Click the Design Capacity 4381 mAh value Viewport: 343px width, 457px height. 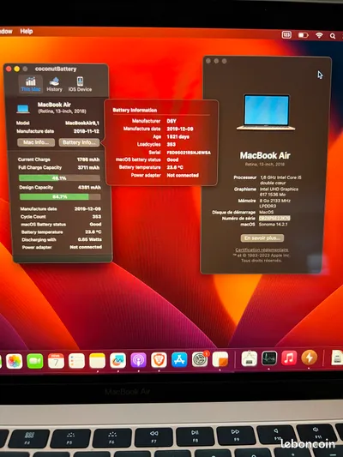[x=89, y=188]
